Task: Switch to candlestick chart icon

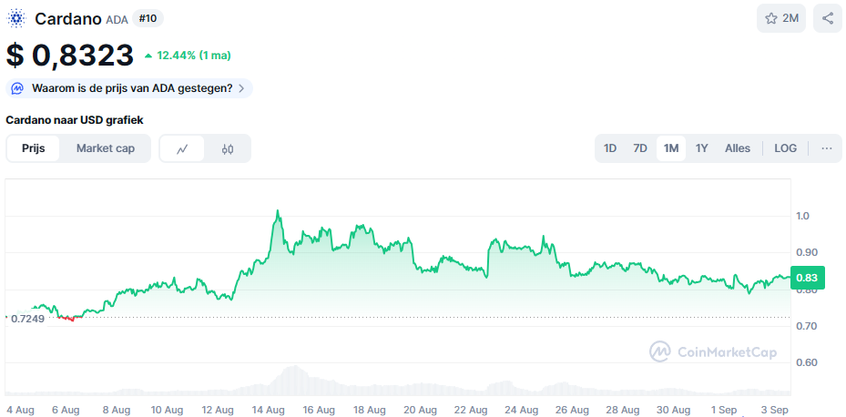Action: 228,148
